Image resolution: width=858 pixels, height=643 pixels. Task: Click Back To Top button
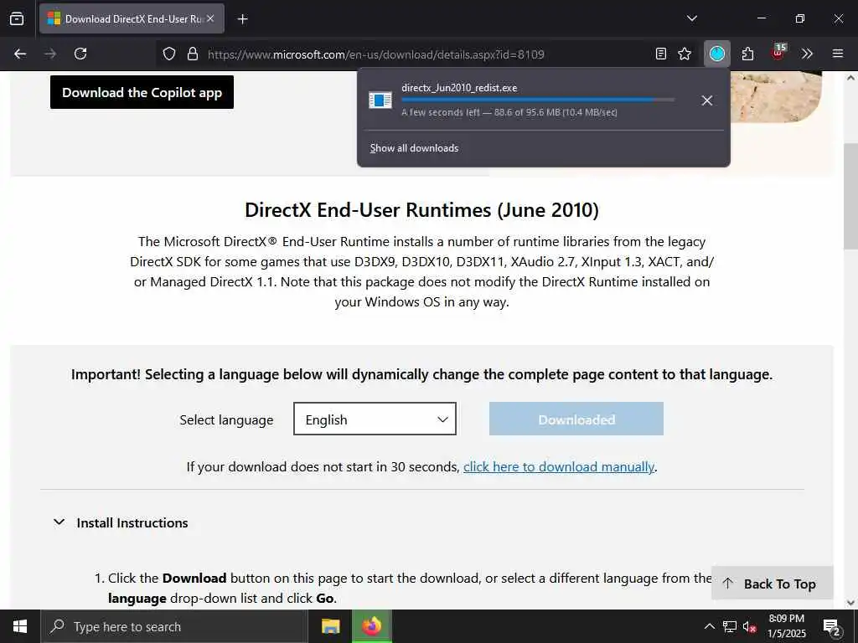(x=772, y=584)
